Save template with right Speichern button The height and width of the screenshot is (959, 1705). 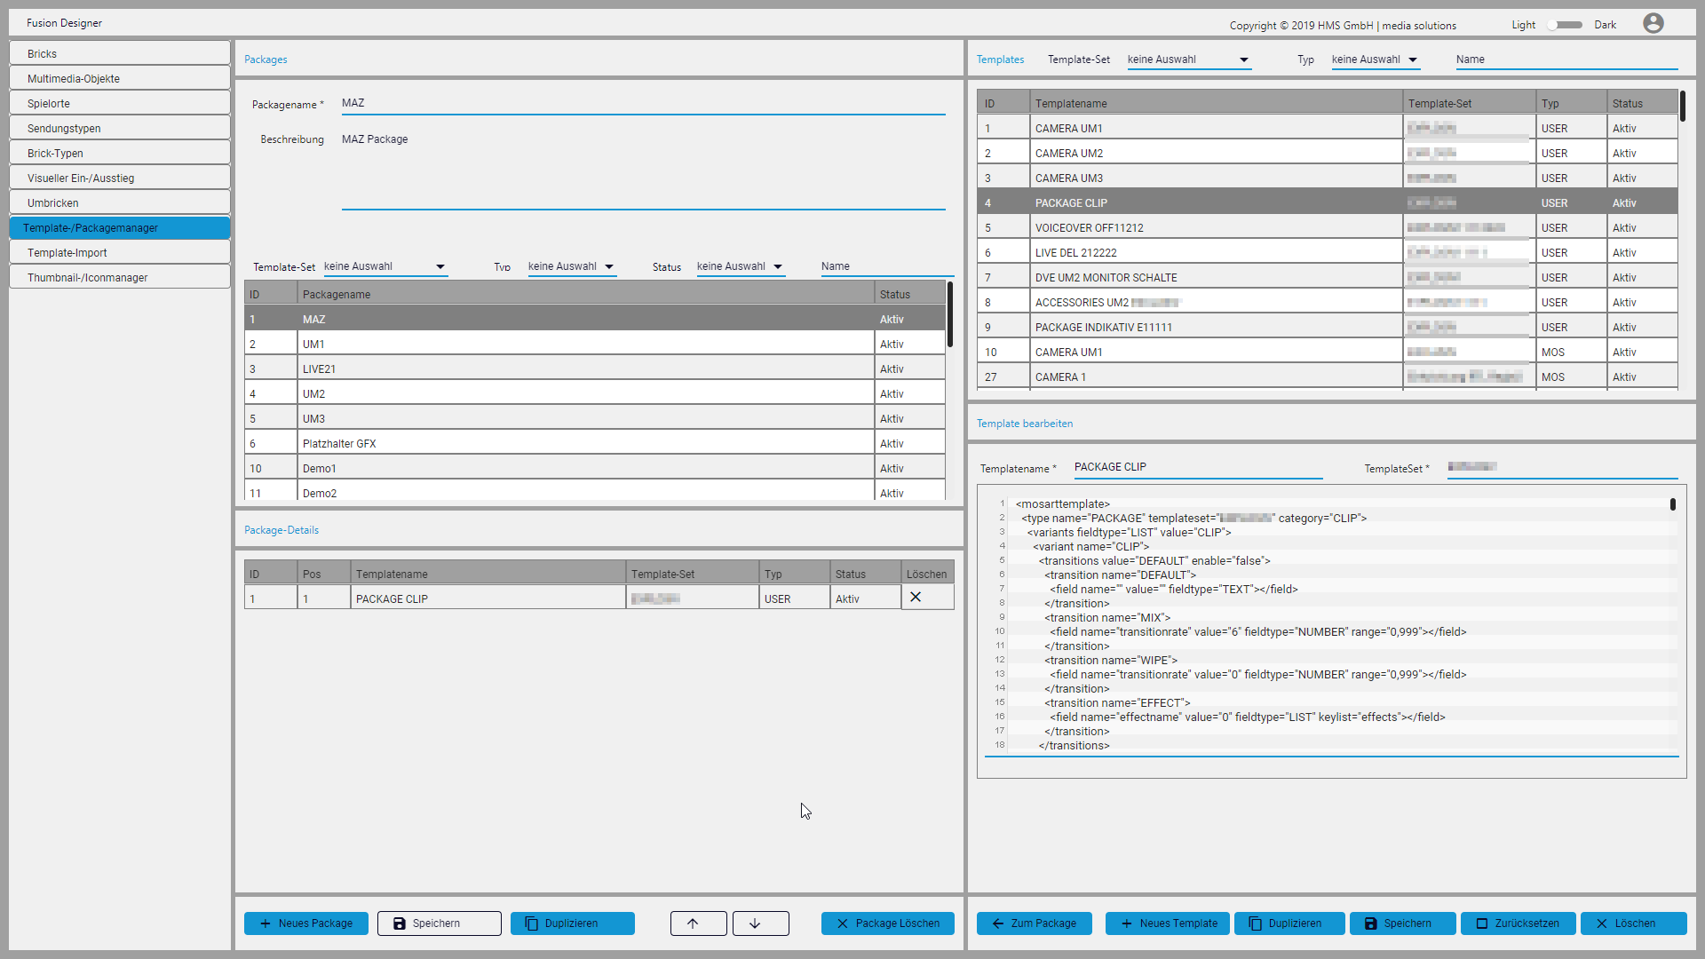(1402, 923)
